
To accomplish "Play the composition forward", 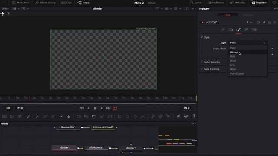I will pos(102,108).
